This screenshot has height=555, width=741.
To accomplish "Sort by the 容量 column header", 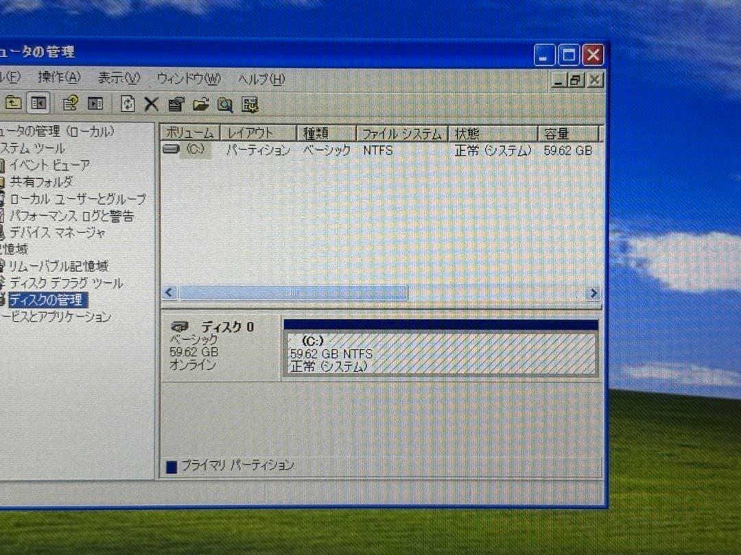I will pos(569,134).
